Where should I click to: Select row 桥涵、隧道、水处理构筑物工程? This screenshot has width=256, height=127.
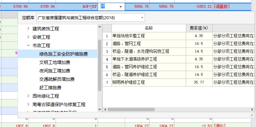149,52
